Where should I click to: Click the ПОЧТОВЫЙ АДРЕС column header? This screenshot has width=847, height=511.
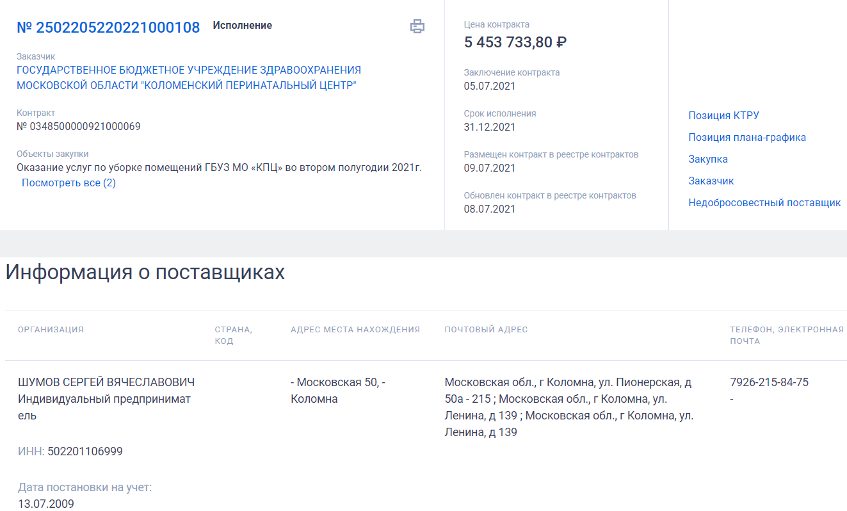pos(485,329)
